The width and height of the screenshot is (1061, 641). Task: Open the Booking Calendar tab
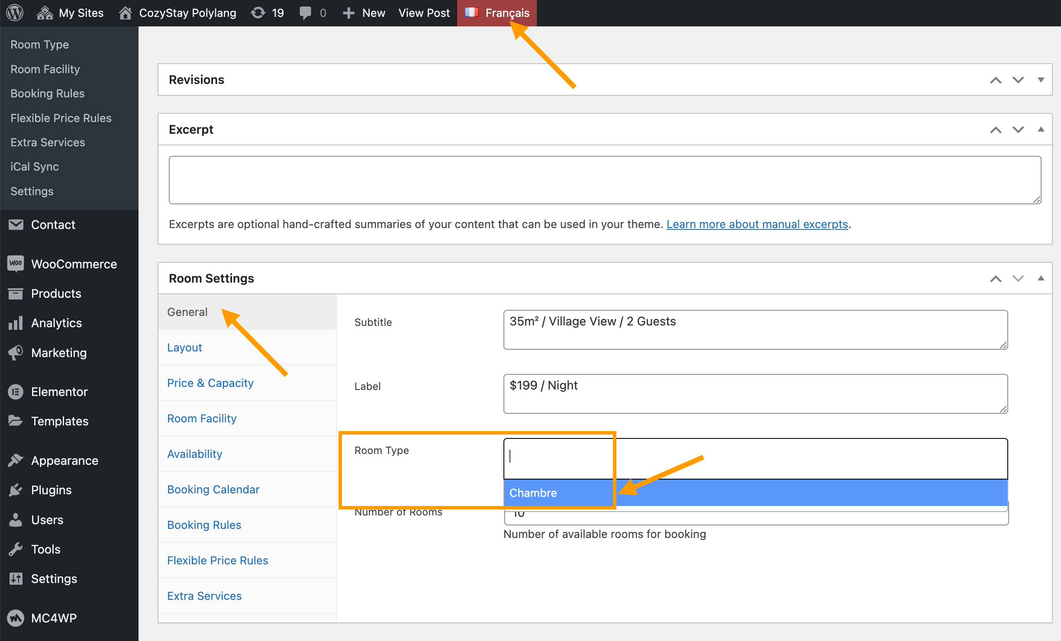[213, 489]
